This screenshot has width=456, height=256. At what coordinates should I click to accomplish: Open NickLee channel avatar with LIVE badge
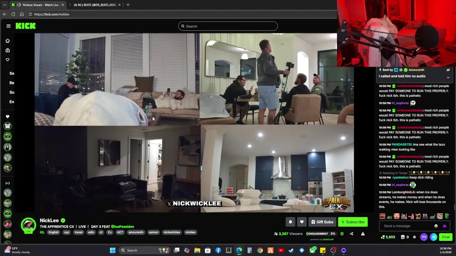28,226
